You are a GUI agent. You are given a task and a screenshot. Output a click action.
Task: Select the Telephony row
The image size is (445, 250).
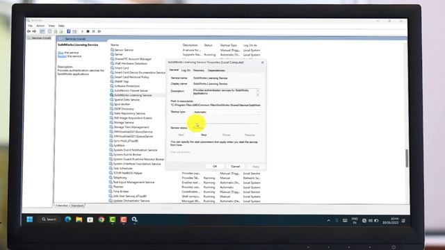120,178
